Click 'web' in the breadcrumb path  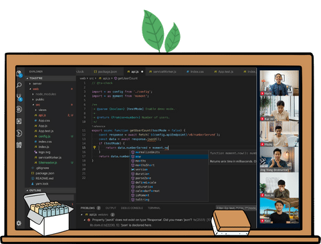point(82,78)
